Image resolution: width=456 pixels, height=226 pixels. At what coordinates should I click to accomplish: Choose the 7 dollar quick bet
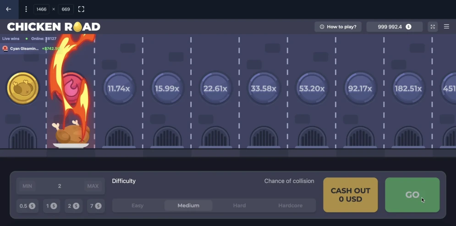pos(94,206)
